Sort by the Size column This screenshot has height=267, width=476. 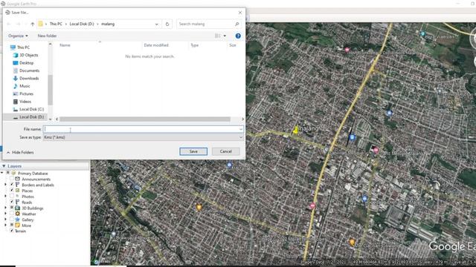[x=233, y=45]
